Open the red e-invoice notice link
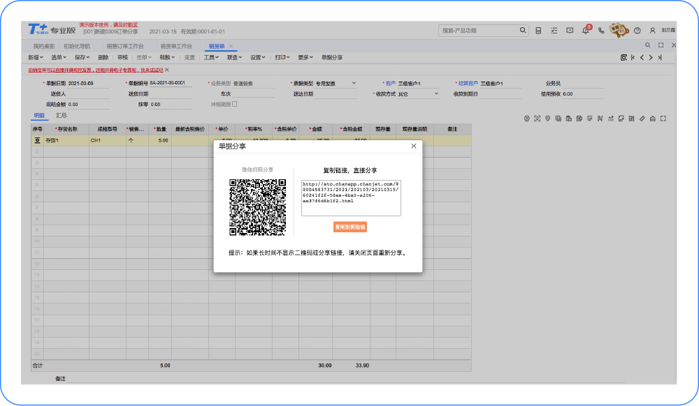The height and width of the screenshot is (406, 699). pyautogui.click(x=95, y=70)
